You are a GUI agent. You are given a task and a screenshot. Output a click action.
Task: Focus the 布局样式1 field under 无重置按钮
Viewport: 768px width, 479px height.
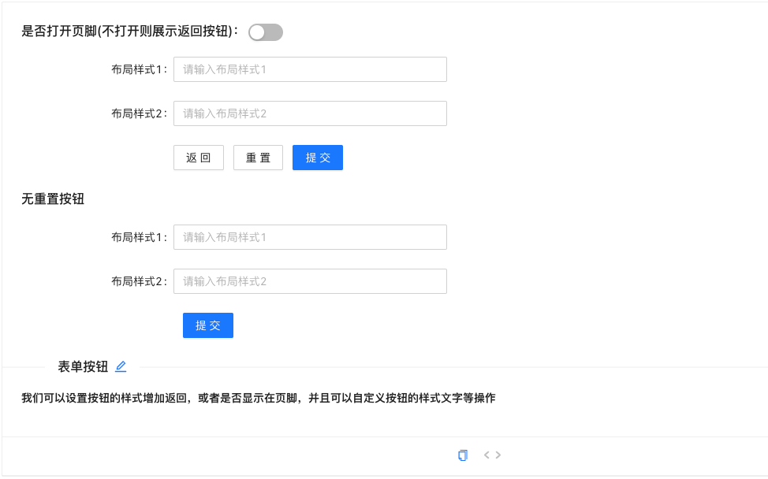310,237
